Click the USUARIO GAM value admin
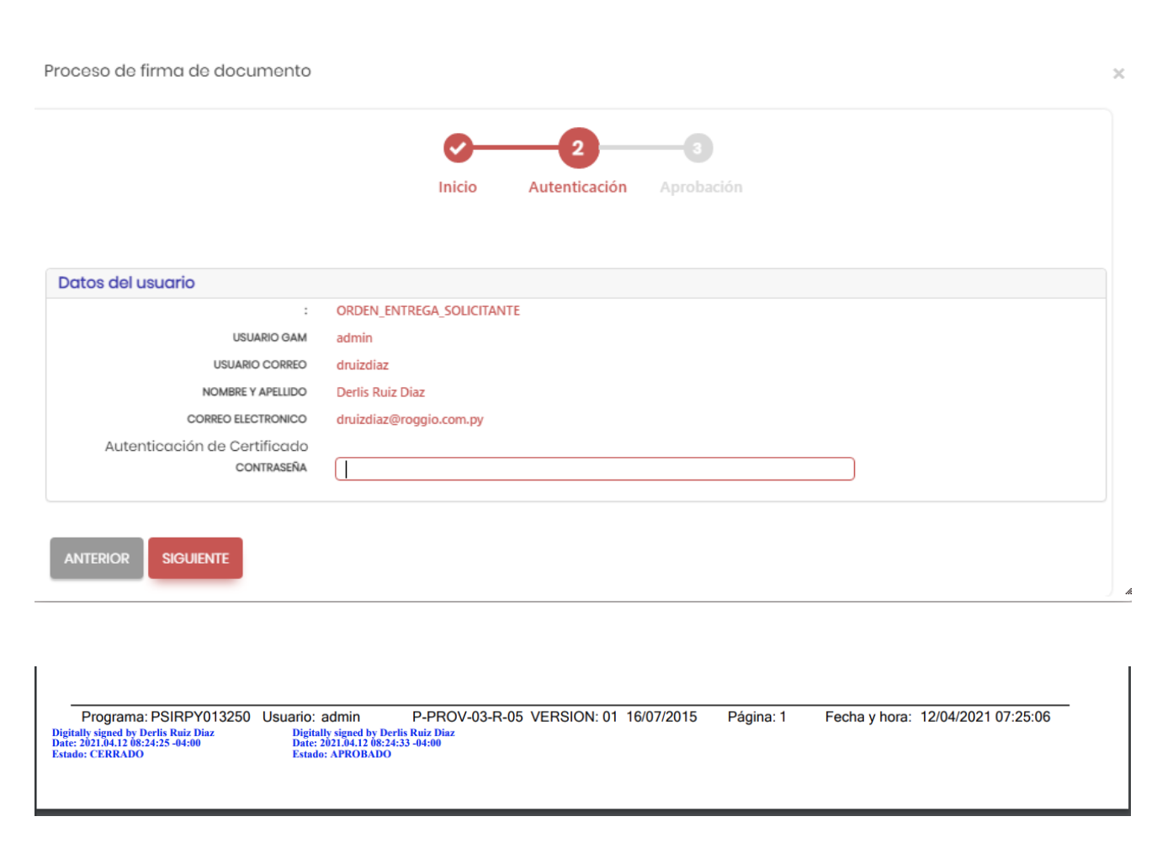This screenshot has height=843, width=1173. 354,337
